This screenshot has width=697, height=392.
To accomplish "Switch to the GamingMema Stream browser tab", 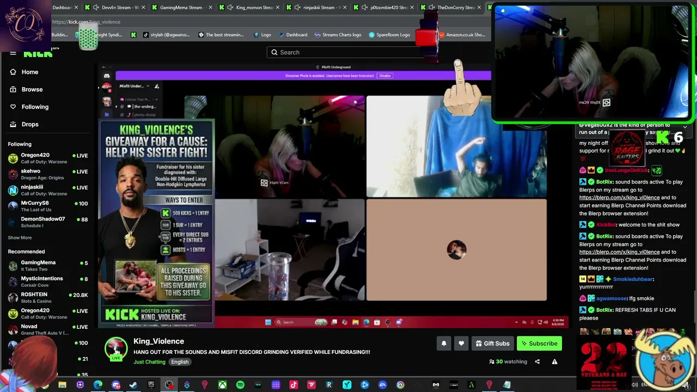I will pyautogui.click(x=181, y=7).
